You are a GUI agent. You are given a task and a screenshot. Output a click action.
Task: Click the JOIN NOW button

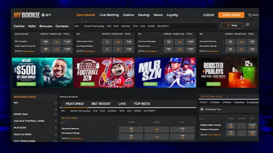231,15
